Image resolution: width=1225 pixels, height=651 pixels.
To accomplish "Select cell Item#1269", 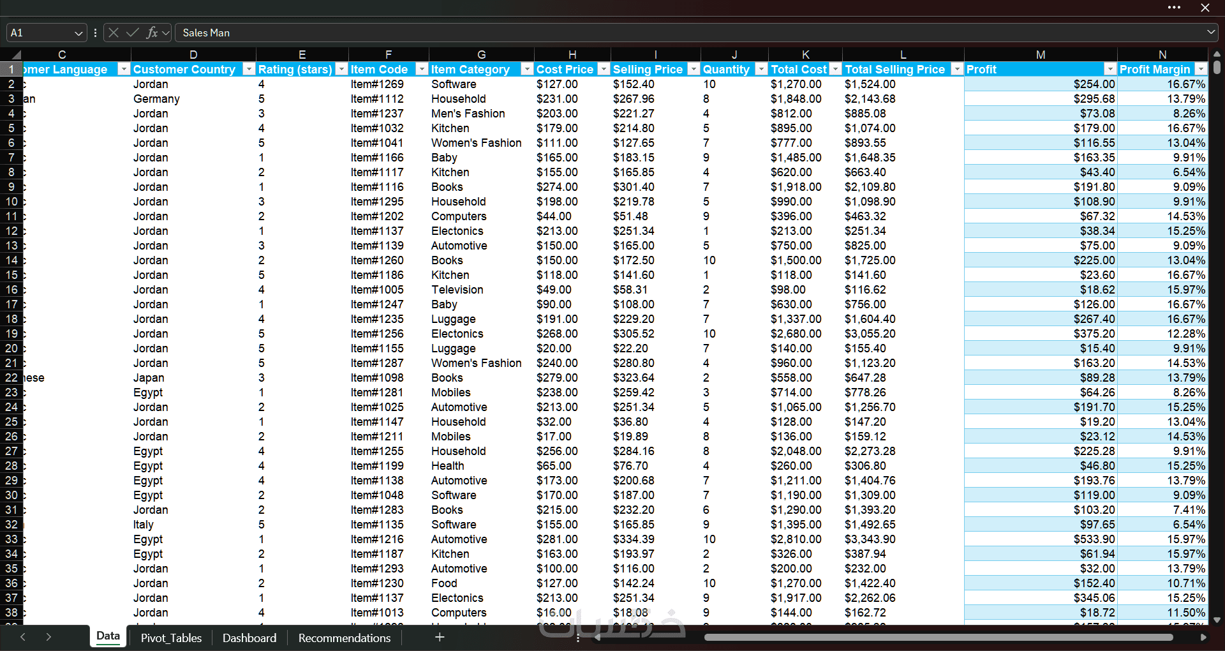I will point(389,84).
